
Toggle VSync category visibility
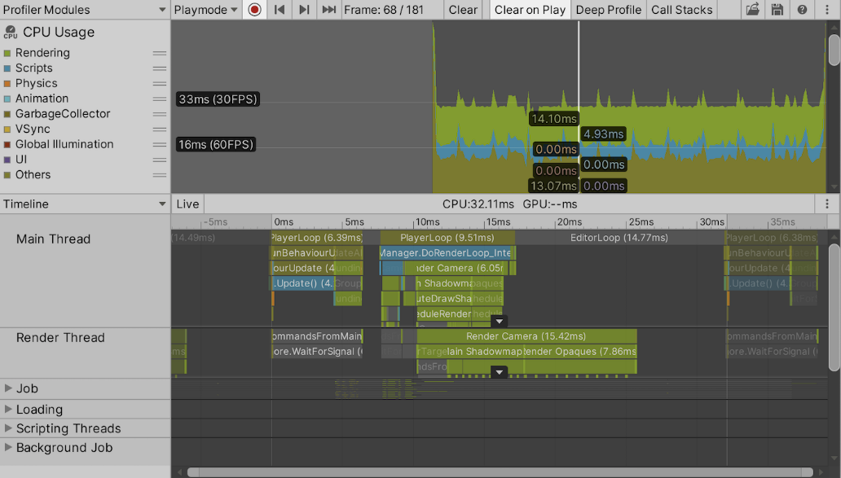click(x=7, y=129)
